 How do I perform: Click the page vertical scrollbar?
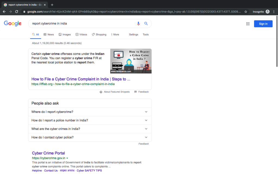(277, 41)
